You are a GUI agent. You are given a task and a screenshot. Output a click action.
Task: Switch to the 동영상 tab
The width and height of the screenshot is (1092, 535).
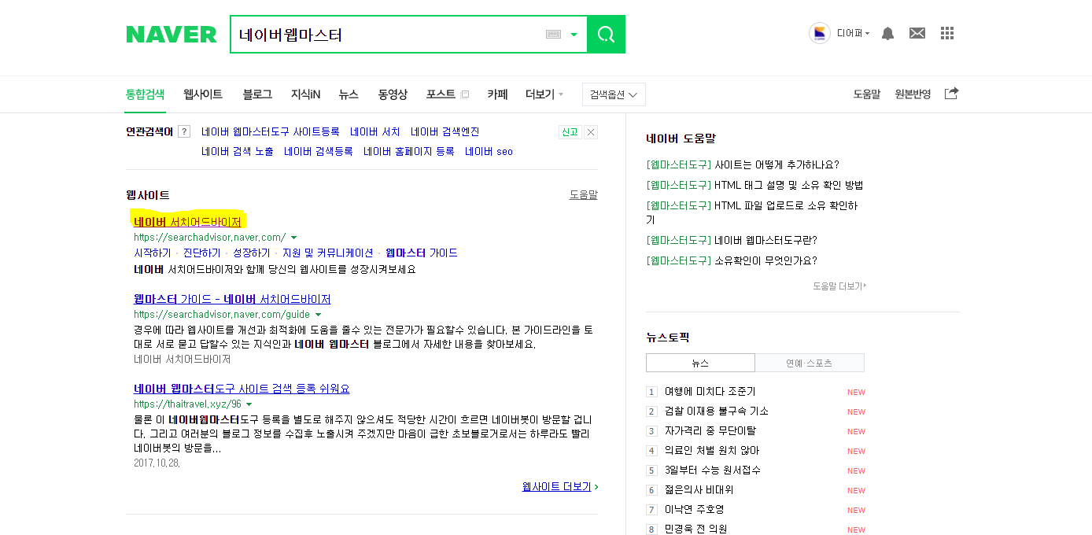click(393, 94)
